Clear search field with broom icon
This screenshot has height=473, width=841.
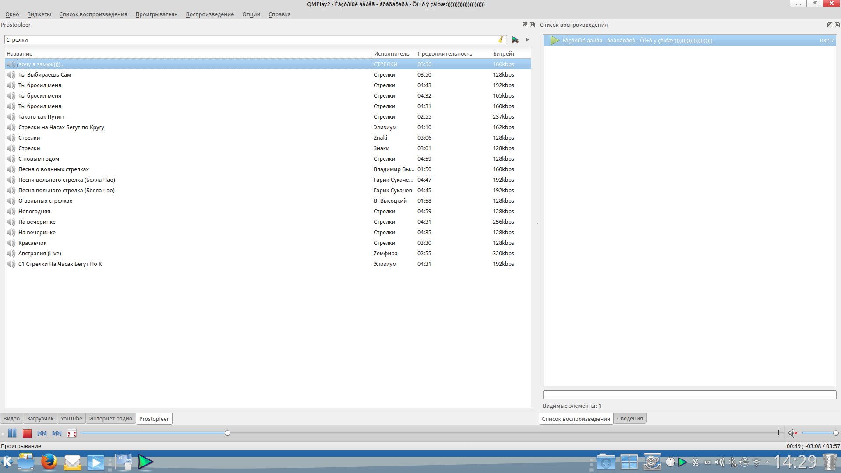500,39
